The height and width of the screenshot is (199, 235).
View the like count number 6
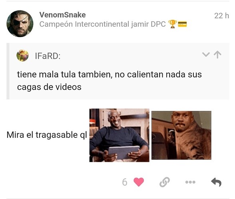tap(125, 182)
